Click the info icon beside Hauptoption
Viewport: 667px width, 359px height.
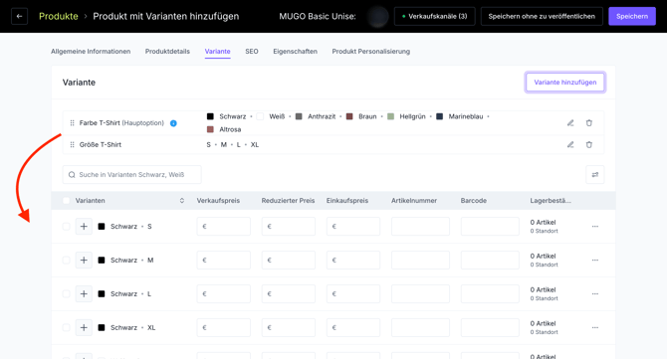coord(173,123)
